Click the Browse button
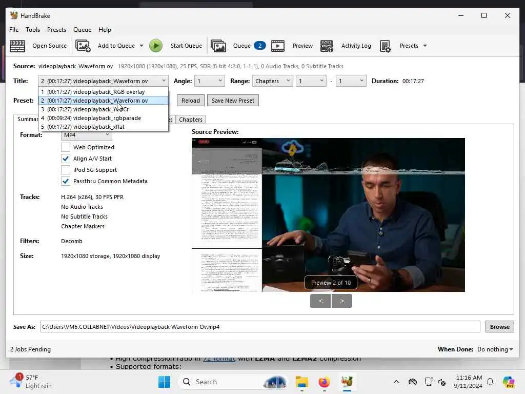The width and height of the screenshot is (525, 394). click(499, 327)
